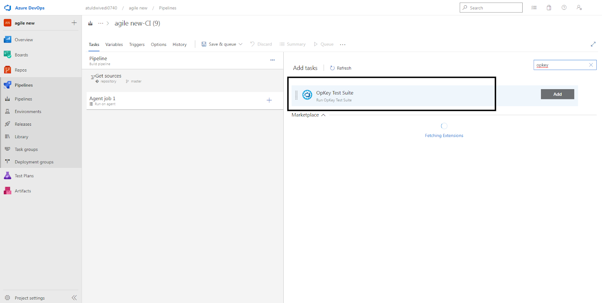Click the Discard button
The width and height of the screenshot is (602, 303).
(x=261, y=44)
